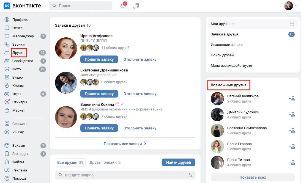
Task: Open the account menu chevron
Action: tap(296, 6)
